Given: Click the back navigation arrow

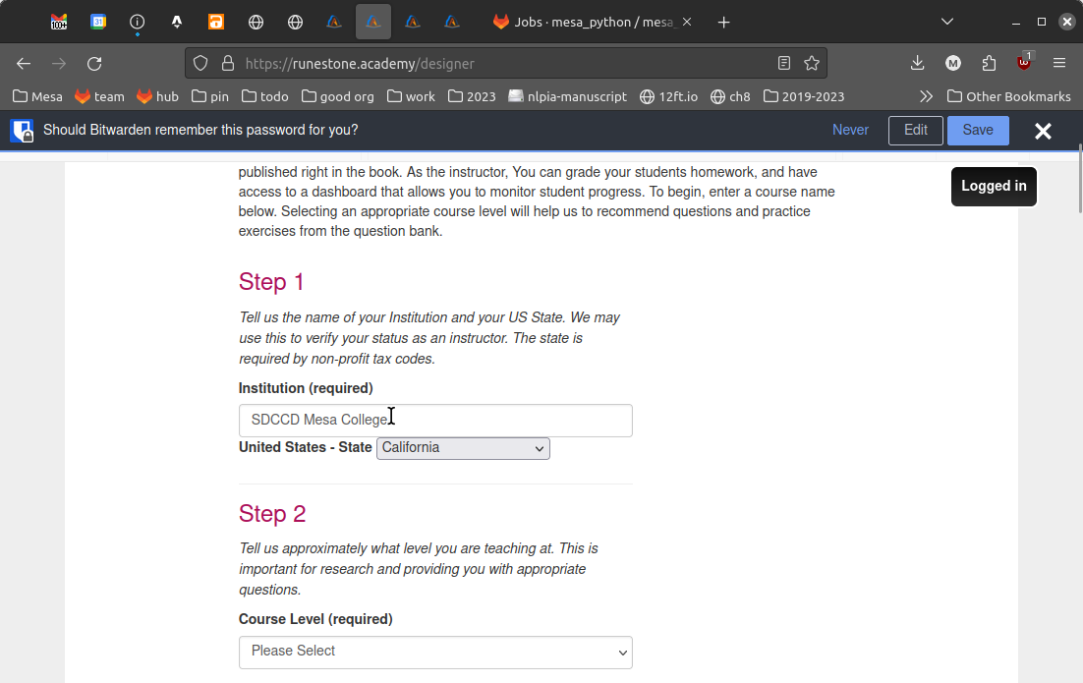Looking at the screenshot, I should (x=24, y=64).
